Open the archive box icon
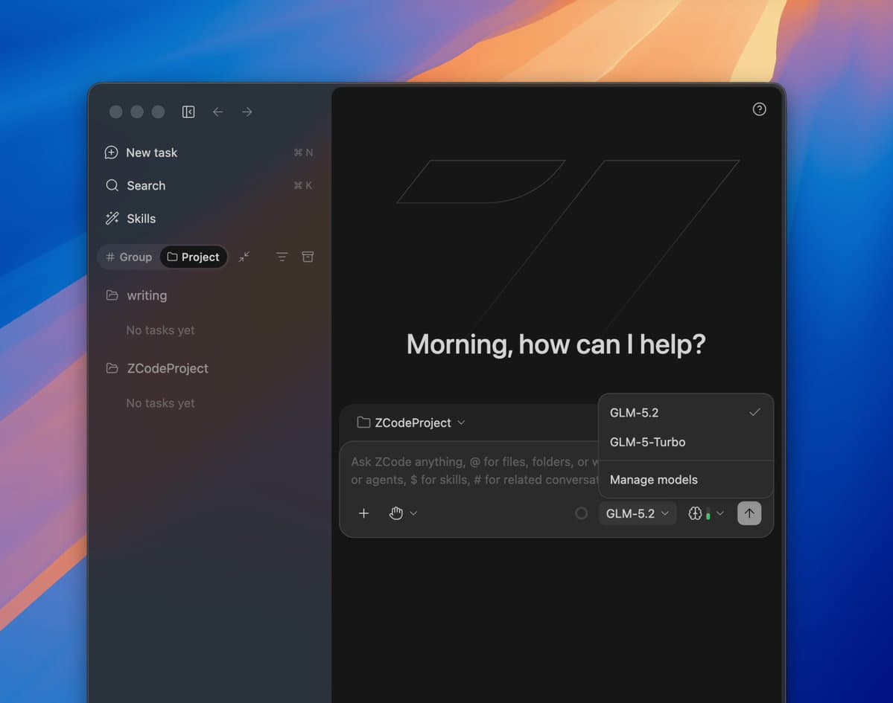Viewport: 893px width, 703px height. pos(308,257)
